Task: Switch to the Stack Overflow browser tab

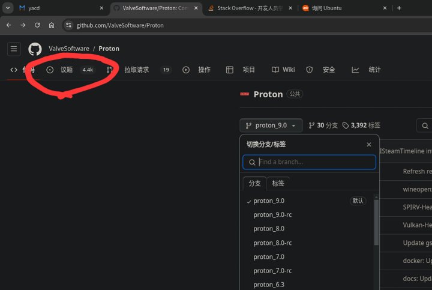Action: pos(246,8)
